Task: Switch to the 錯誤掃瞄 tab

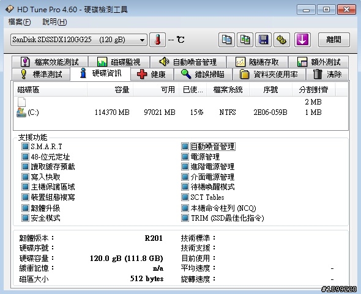Action: (x=203, y=74)
